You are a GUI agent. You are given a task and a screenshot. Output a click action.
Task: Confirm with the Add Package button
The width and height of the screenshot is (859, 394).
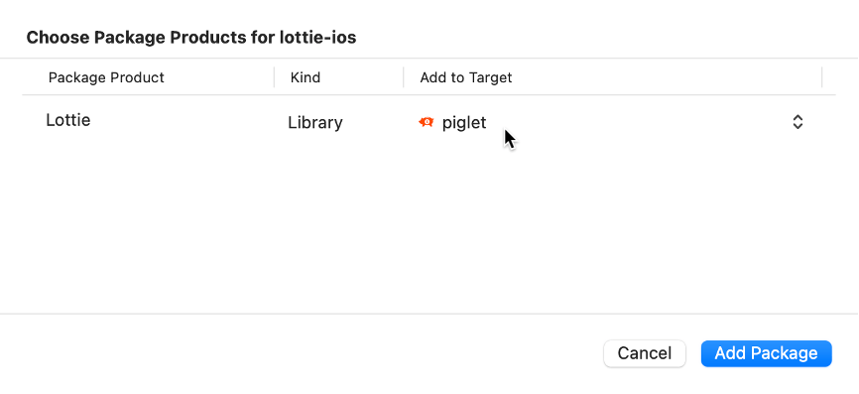coord(767,353)
